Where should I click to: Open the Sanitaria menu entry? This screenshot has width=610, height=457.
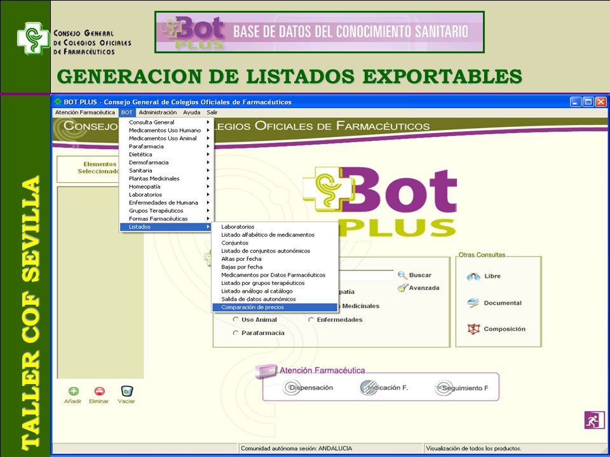click(166, 171)
